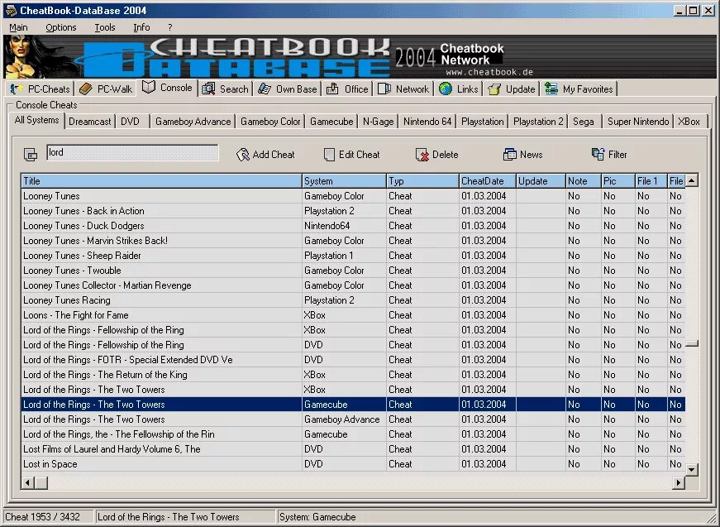Click the Own Base tab icon
Image resolution: width=720 pixels, height=527 pixels.
pos(264,89)
